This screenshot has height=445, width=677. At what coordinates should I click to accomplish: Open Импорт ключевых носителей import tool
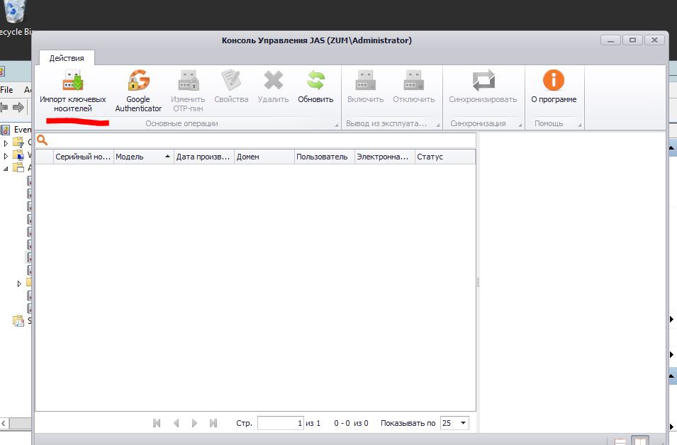point(72,91)
